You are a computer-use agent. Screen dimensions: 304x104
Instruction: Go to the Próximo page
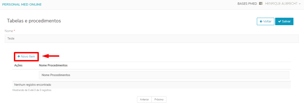pos(159,100)
